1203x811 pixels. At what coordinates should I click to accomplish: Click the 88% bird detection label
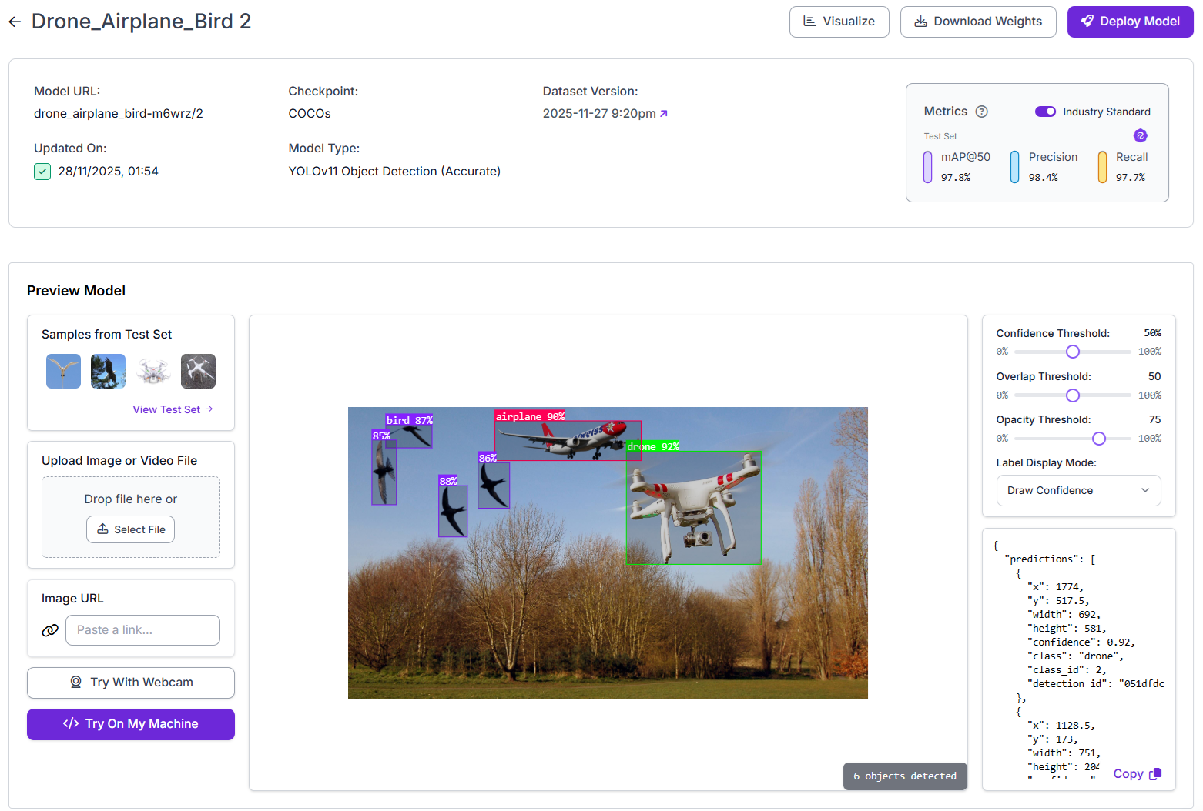[x=448, y=481]
